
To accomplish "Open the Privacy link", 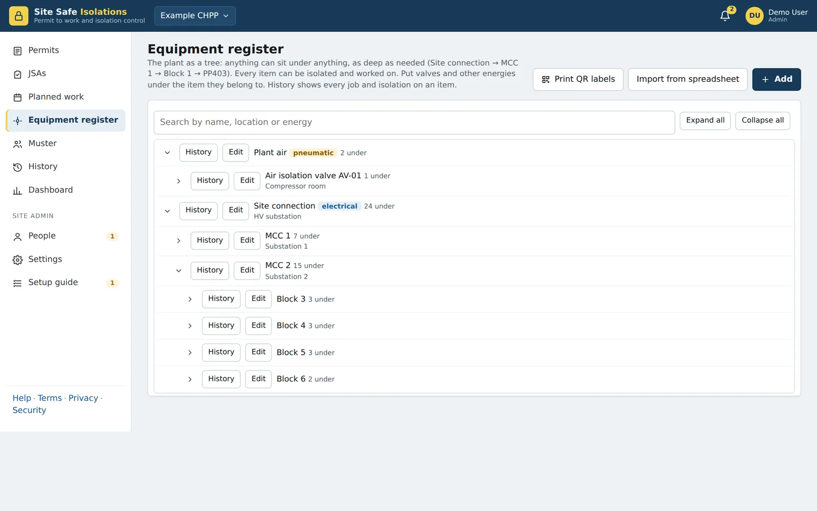I will pyautogui.click(x=83, y=398).
